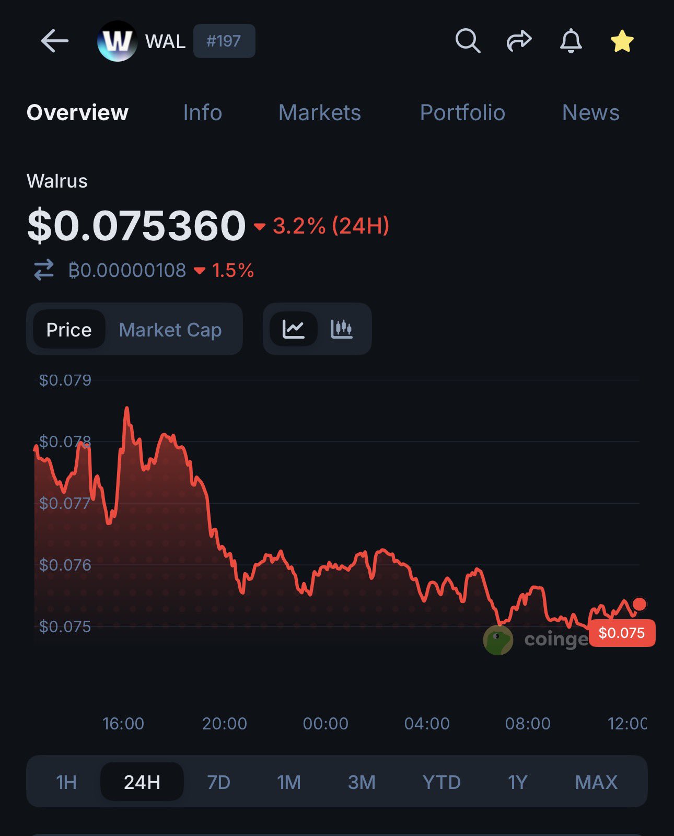Switch to candlestick chart view

click(x=342, y=329)
